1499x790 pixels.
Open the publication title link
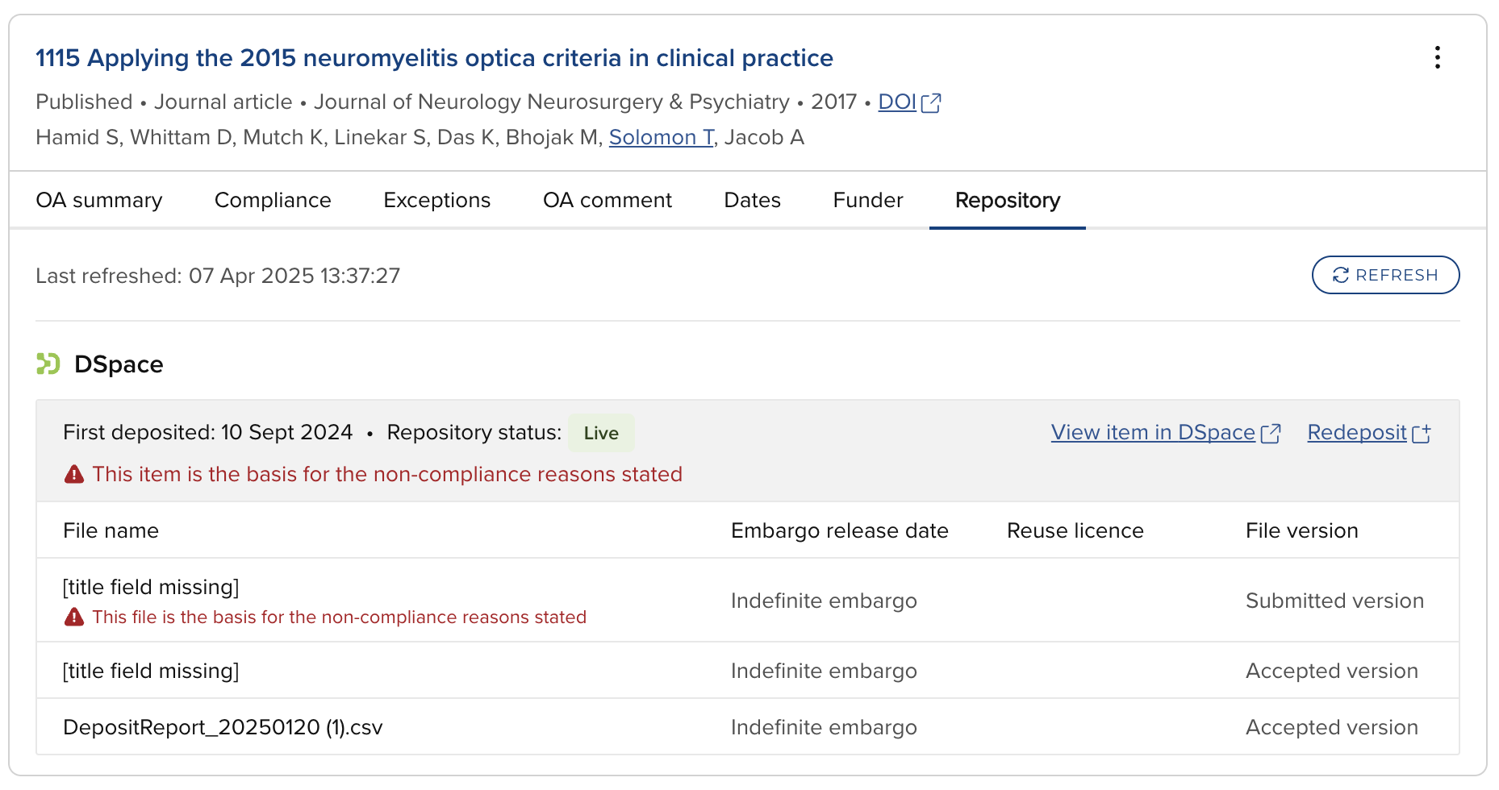pyautogui.click(x=434, y=58)
